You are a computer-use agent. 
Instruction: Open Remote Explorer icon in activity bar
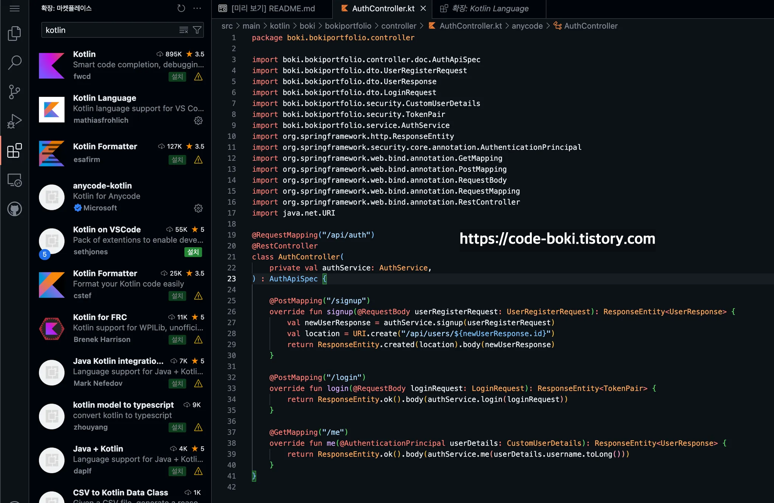[14, 180]
